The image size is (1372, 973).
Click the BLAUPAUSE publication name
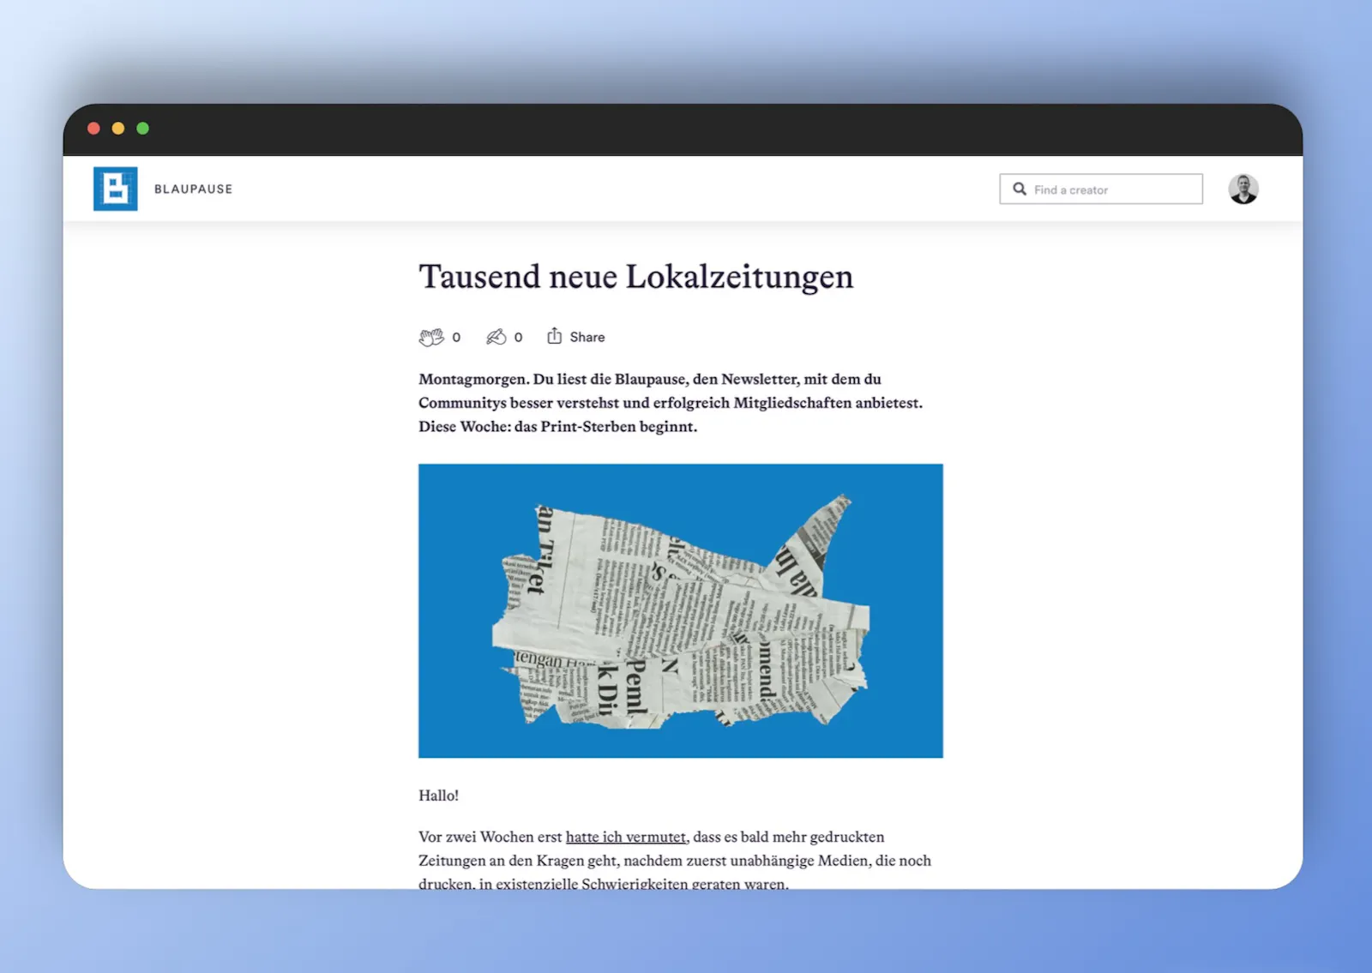tap(193, 189)
